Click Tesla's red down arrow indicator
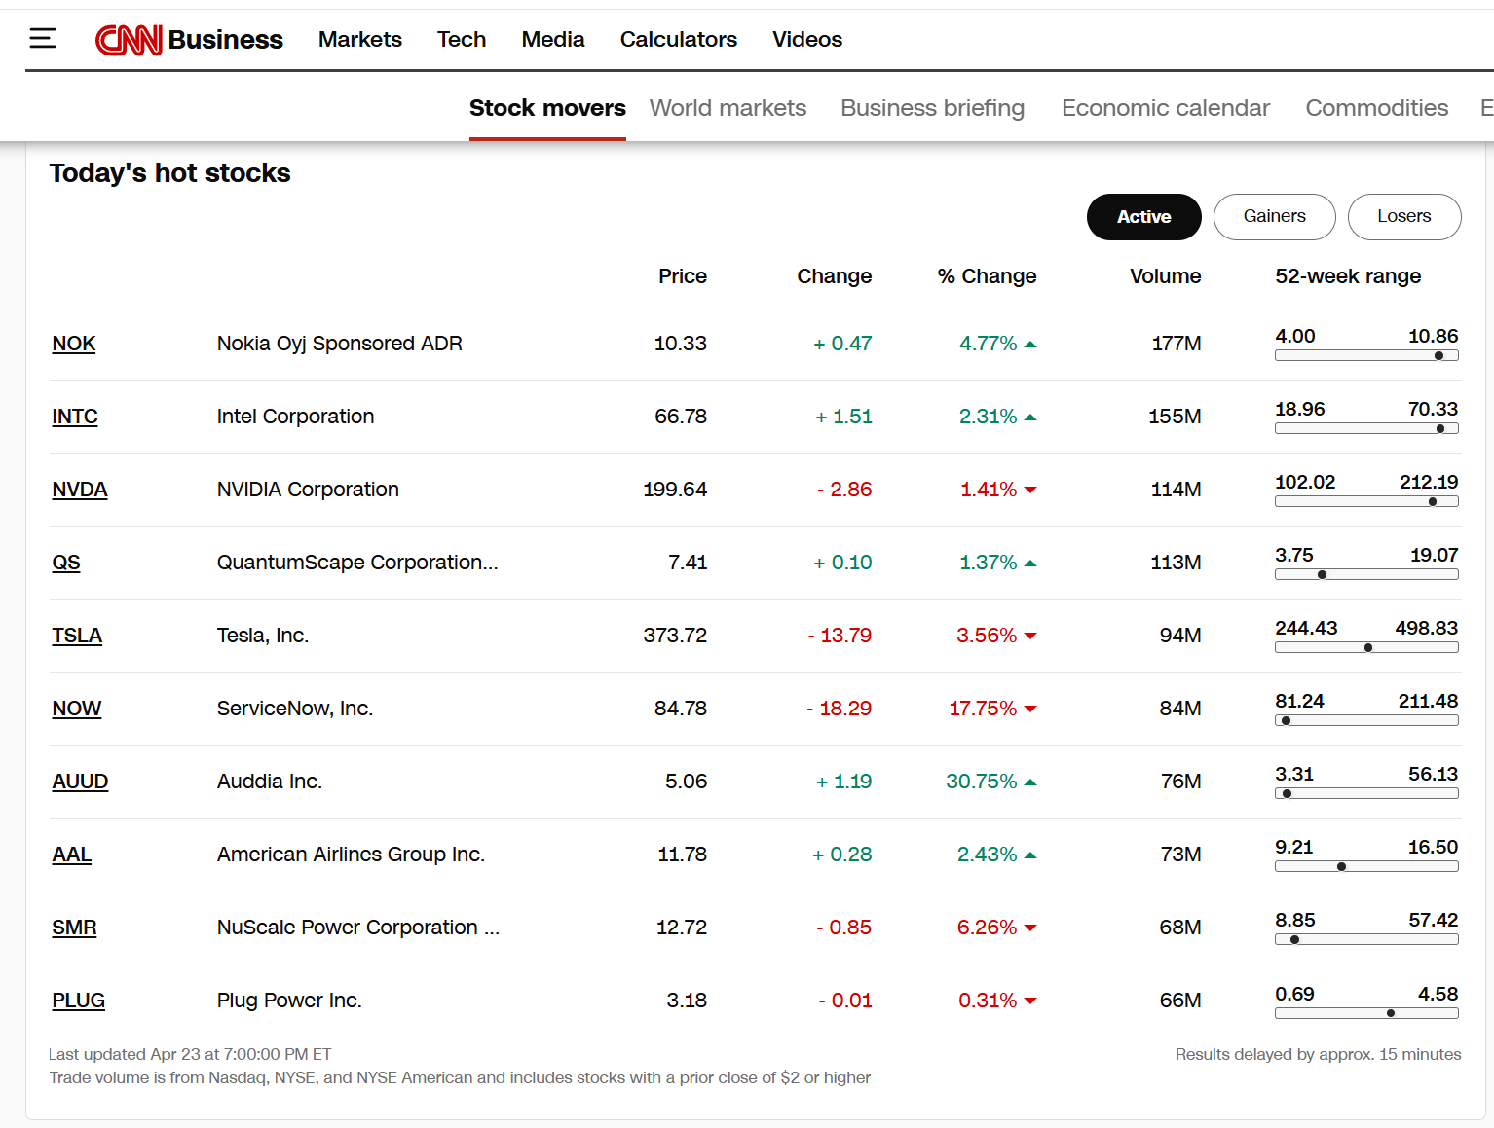Viewport: 1494px width, 1128px height. 1030,637
